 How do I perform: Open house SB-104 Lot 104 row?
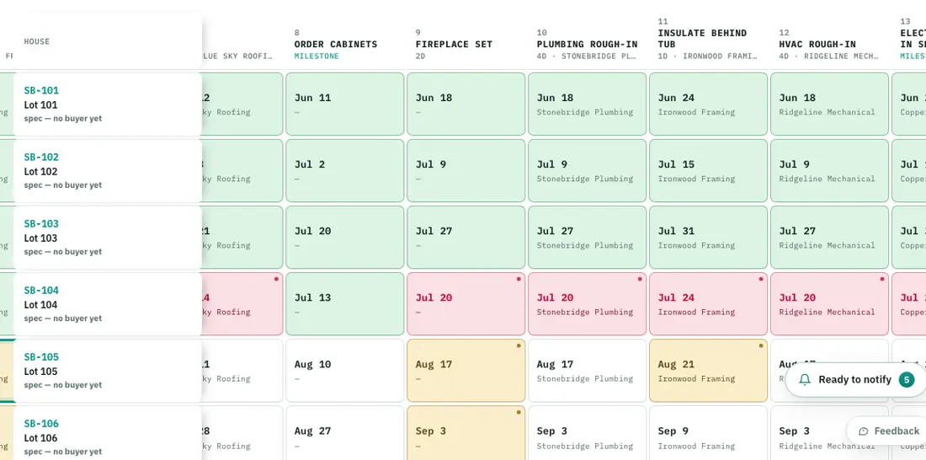coord(108,304)
